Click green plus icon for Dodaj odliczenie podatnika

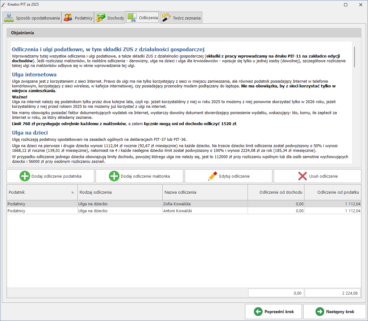[25, 176]
